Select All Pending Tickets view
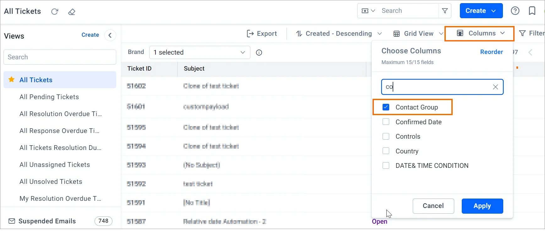Viewport: 545px width, 245px height. tap(49, 97)
